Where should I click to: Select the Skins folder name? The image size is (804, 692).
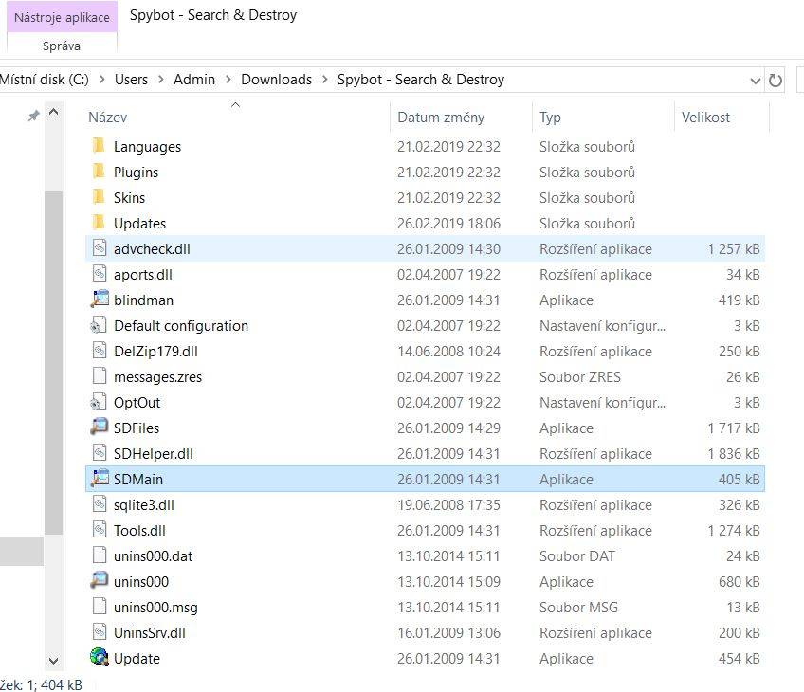[x=129, y=198]
